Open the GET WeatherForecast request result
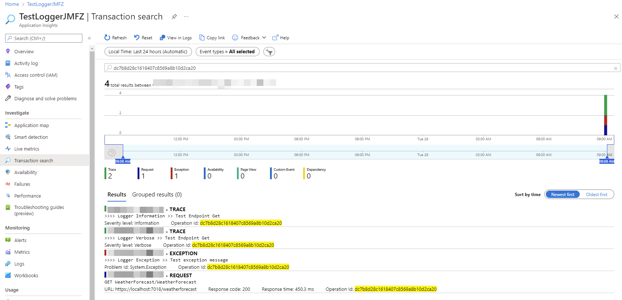Viewport: 622px width, 300px height. pyautogui.click(x=359, y=282)
